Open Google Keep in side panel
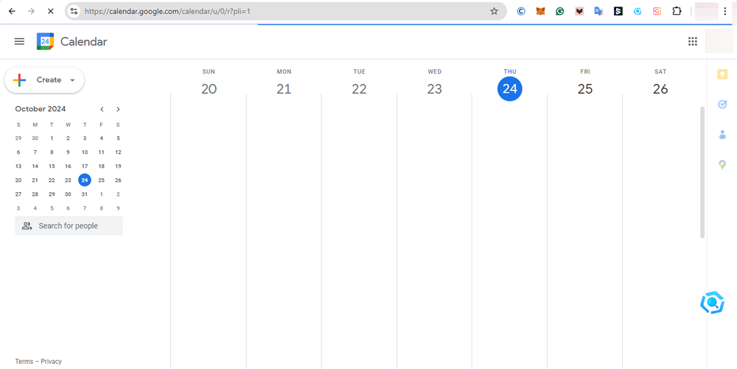 click(x=722, y=74)
